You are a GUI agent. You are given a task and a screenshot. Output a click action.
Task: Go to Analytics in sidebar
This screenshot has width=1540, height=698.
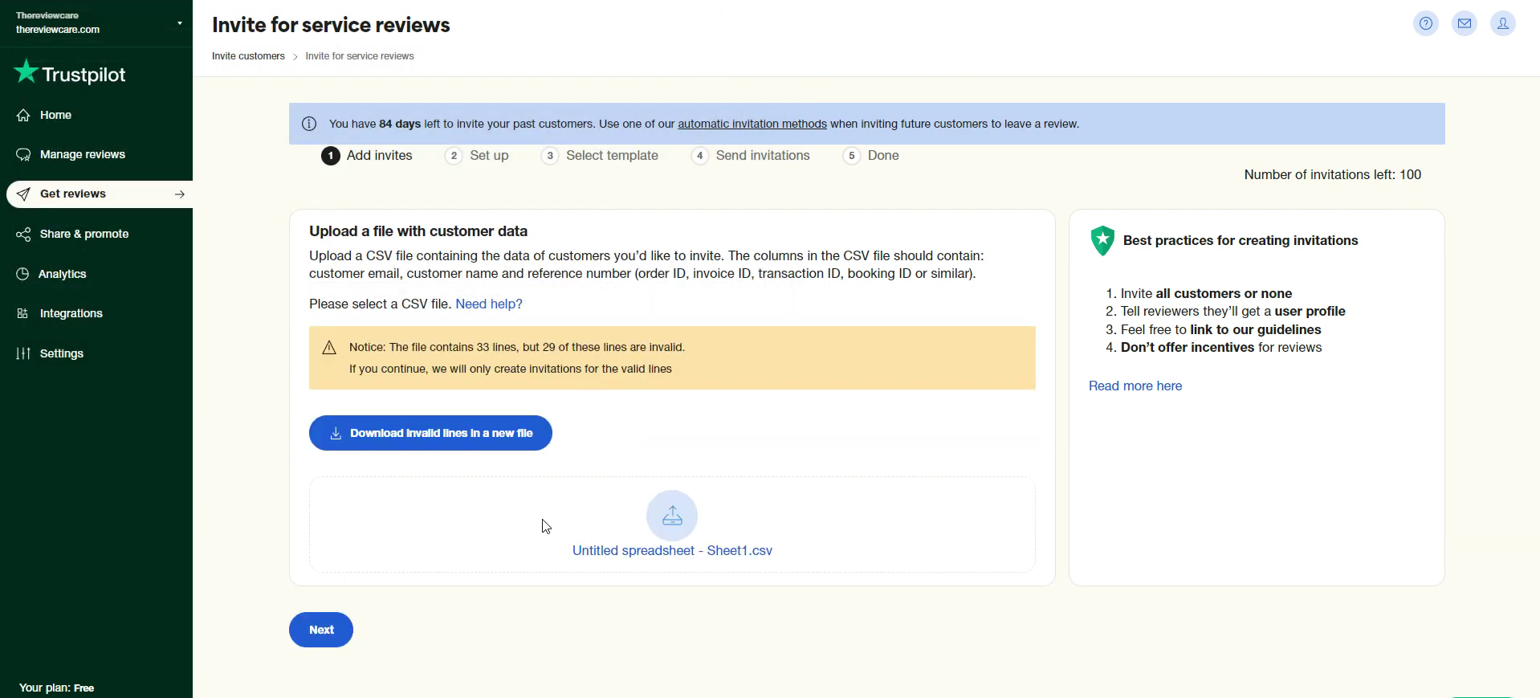point(63,274)
